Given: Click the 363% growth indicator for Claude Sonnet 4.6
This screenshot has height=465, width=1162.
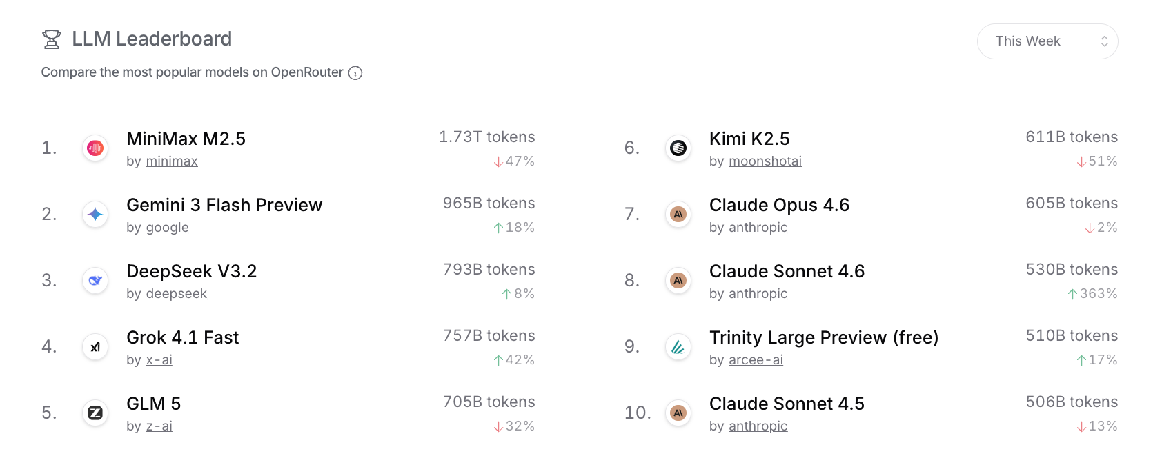Looking at the screenshot, I should [x=1093, y=293].
